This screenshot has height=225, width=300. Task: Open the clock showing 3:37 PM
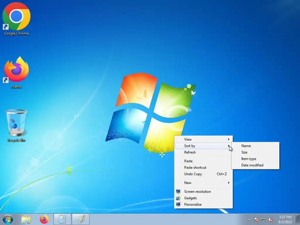pyautogui.click(x=285, y=219)
